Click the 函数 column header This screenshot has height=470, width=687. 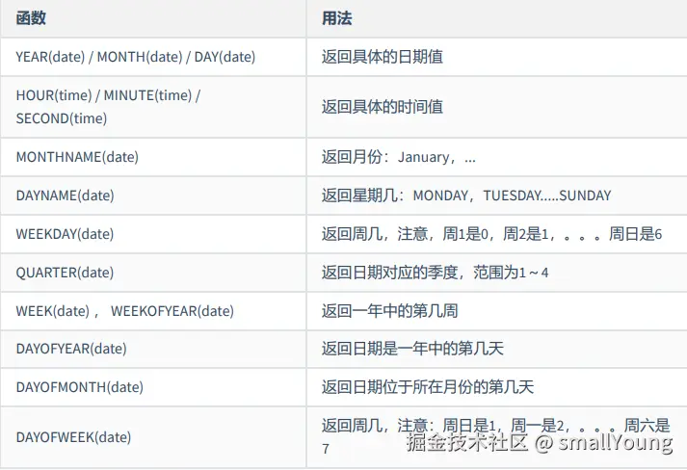(x=31, y=18)
